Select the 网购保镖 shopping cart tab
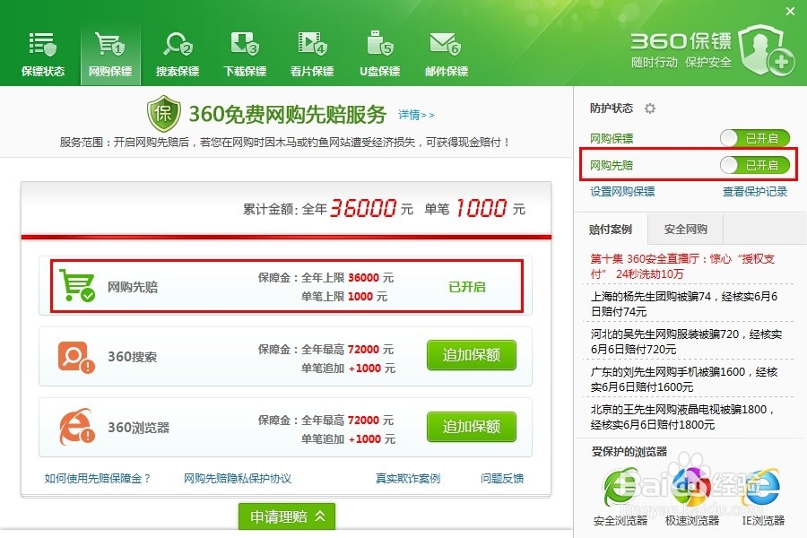 click(x=110, y=54)
